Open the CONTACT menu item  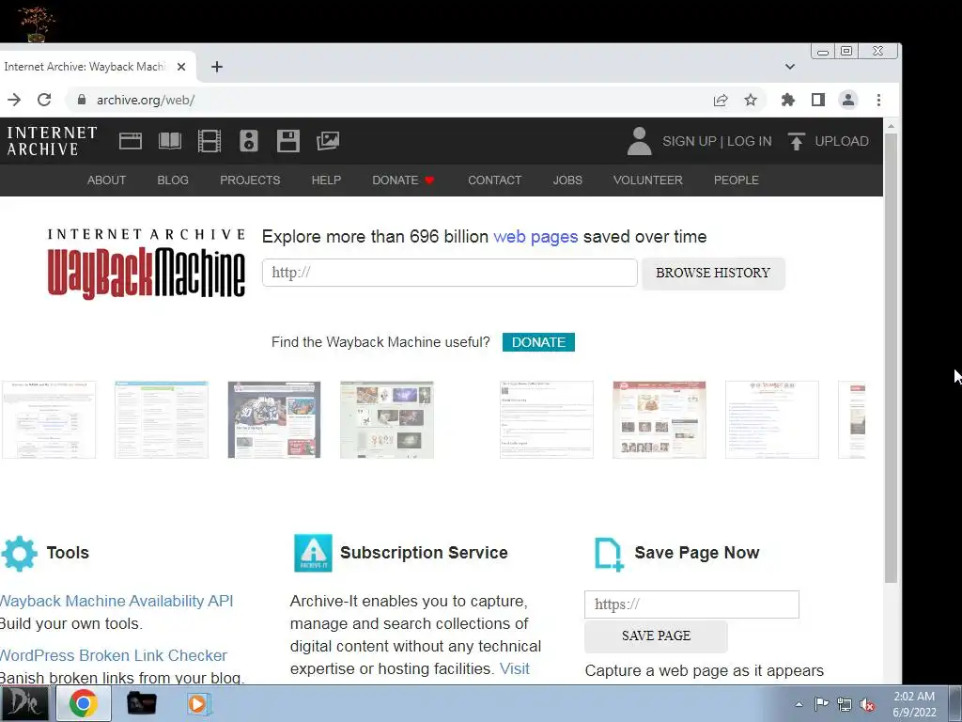coord(494,180)
